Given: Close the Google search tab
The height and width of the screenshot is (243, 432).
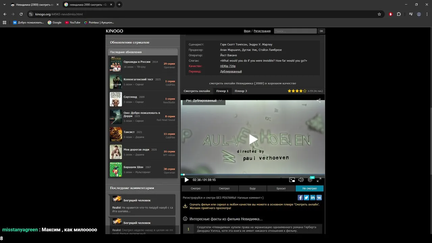Looking at the screenshot, I should [x=111, y=5].
